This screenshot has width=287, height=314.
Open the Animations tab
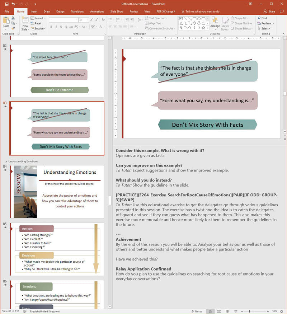pos(97,11)
